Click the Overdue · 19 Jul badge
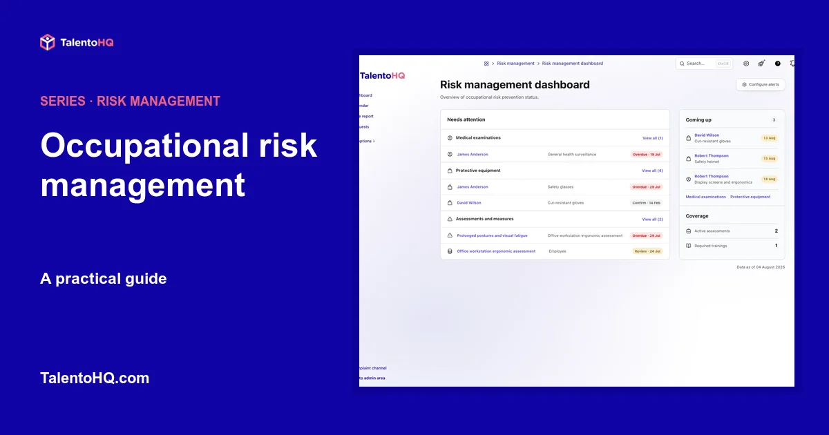This screenshot has width=829, height=435. click(647, 155)
